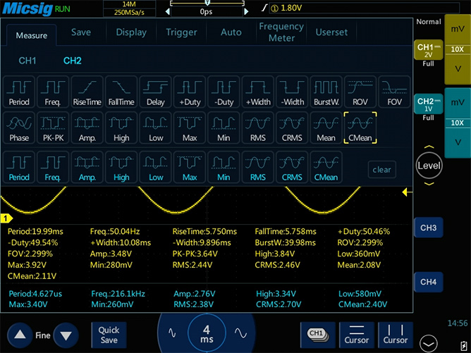
Task: Select the BurstW. measurement icon
Action: point(326,92)
